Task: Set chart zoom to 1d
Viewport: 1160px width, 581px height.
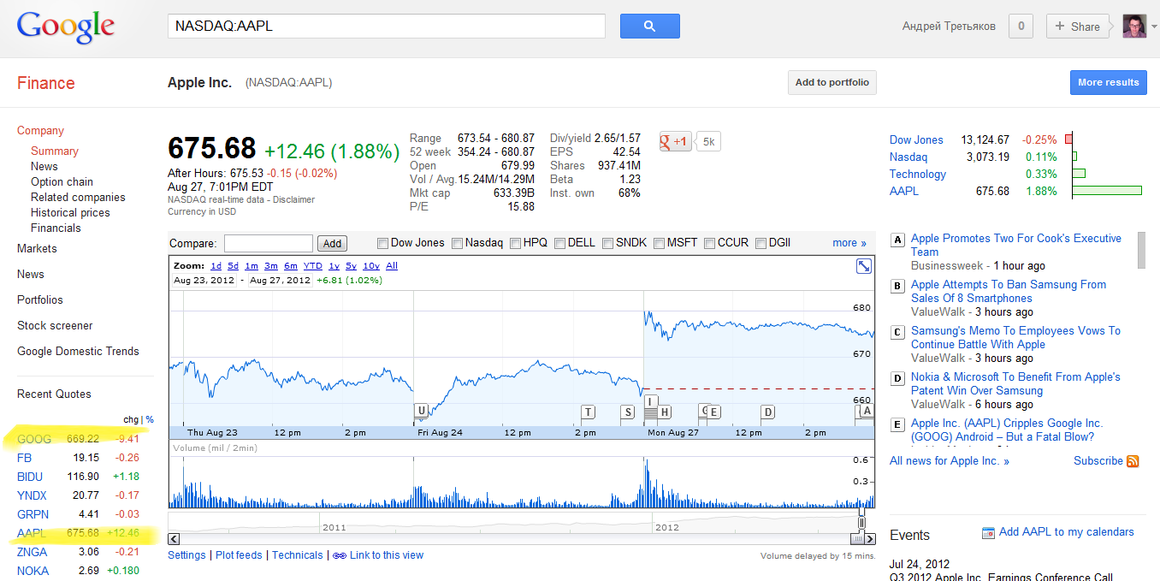Action: [x=216, y=266]
